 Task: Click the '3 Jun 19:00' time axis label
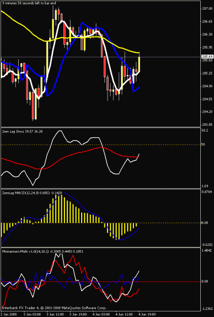pyautogui.click(x=78, y=314)
